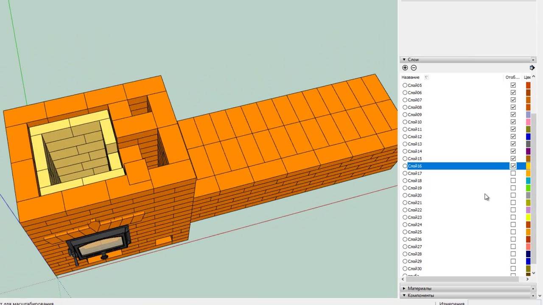The height and width of the screenshot is (305, 543).
Task: Open the layers panel details menu arrow
Action: point(532,68)
